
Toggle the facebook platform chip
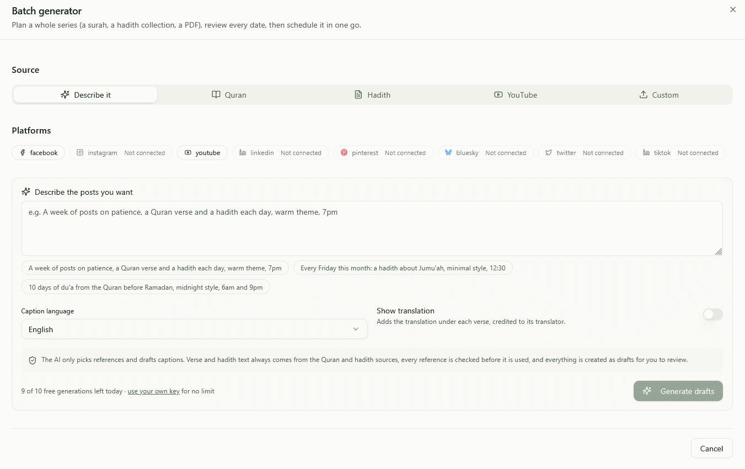tap(39, 153)
